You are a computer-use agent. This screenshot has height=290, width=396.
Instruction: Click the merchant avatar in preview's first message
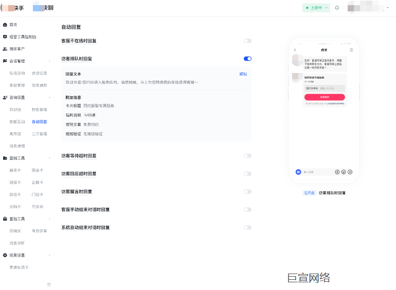pyautogui.click(x=297, y=60)
